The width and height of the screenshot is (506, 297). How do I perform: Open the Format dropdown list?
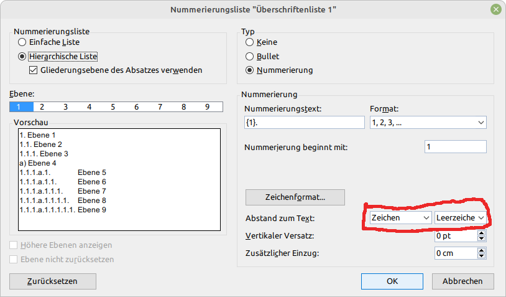click(428, 123)
